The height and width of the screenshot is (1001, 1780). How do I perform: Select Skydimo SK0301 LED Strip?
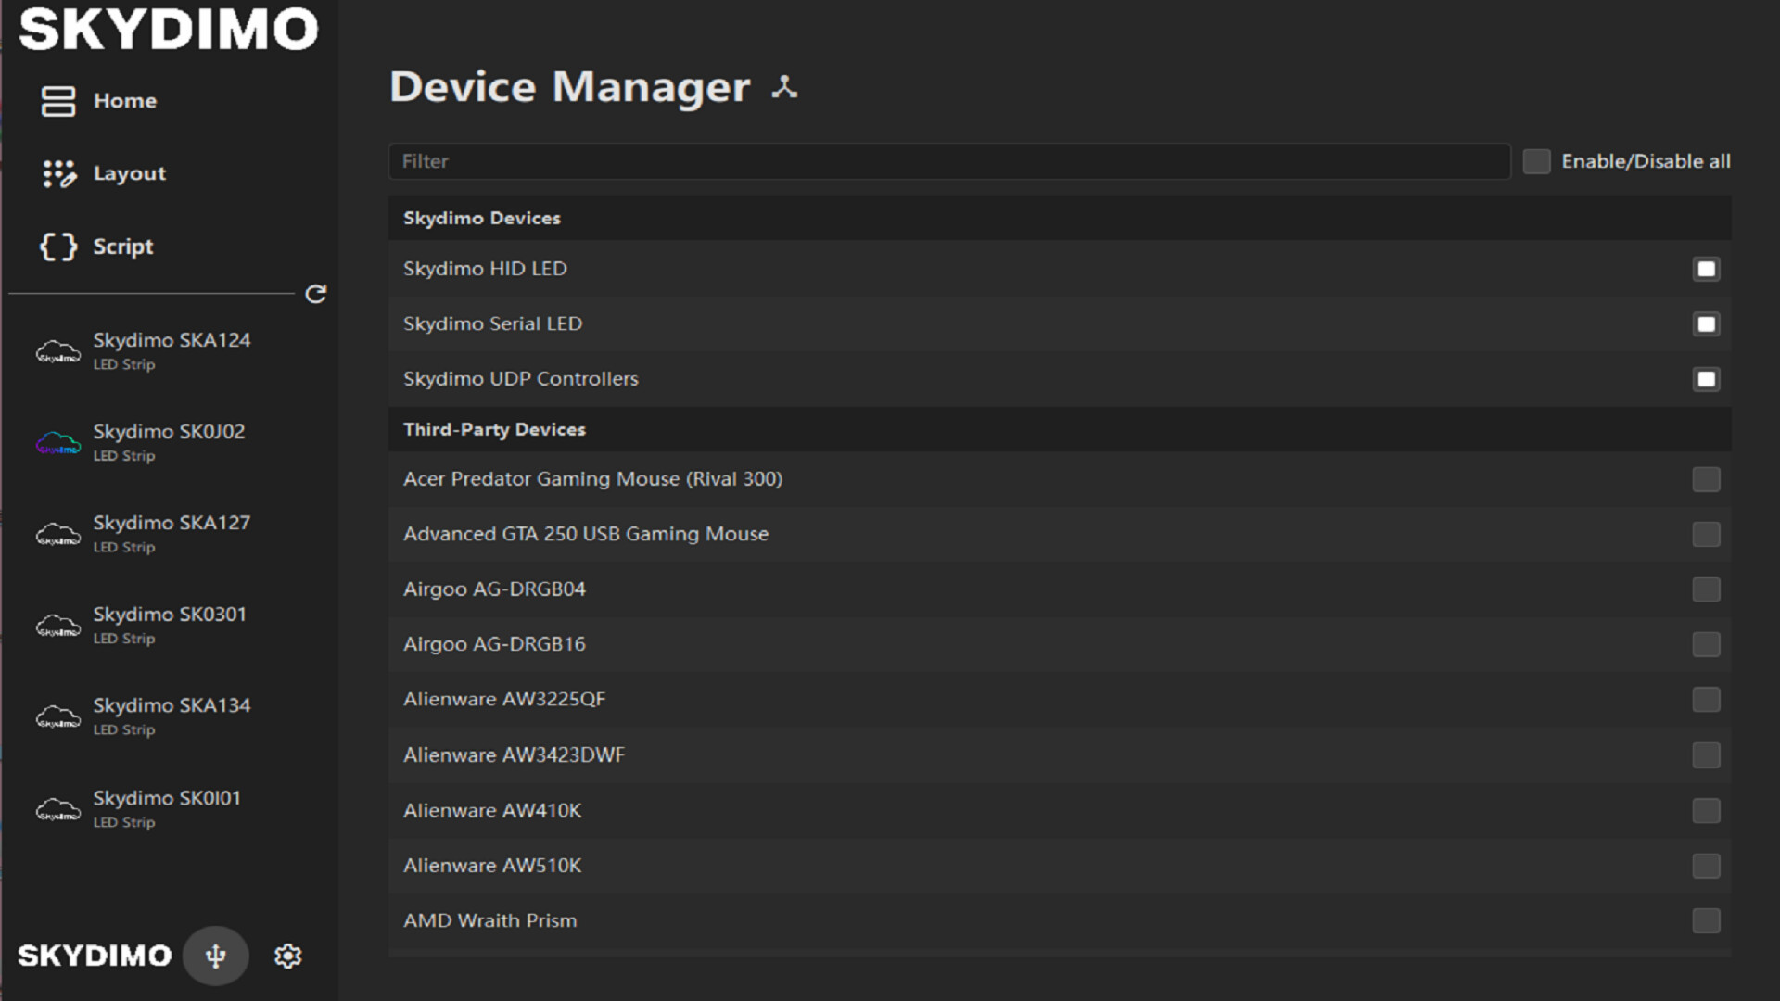(169, 623)
